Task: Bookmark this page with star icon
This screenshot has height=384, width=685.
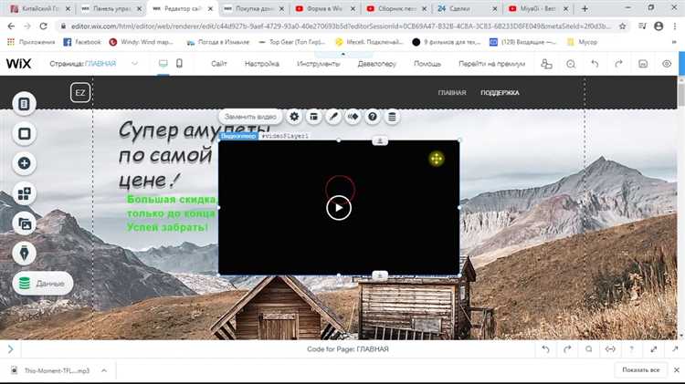Action: point(623,26)
